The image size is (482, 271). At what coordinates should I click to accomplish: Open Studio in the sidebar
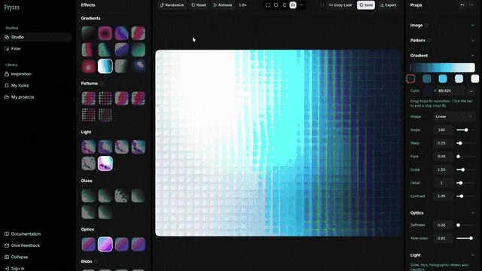click(x=37, y=37)
